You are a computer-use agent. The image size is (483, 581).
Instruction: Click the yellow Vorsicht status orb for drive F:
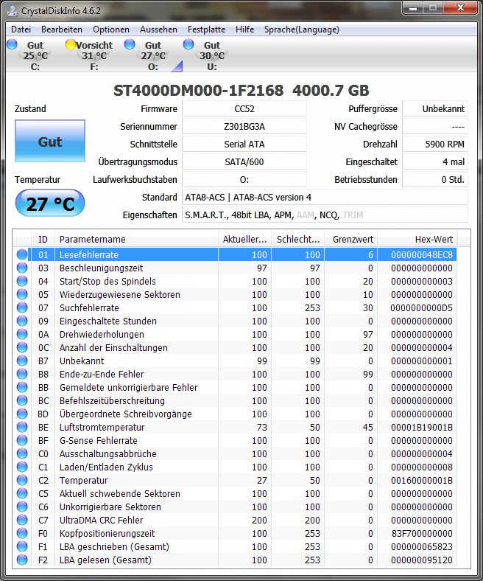[x=71, y=44]
